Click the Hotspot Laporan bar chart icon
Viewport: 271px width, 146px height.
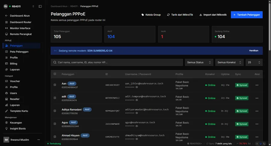click(x=7, y=105)
